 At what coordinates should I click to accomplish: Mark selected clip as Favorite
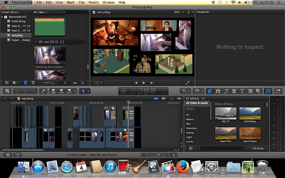point(17,91)
